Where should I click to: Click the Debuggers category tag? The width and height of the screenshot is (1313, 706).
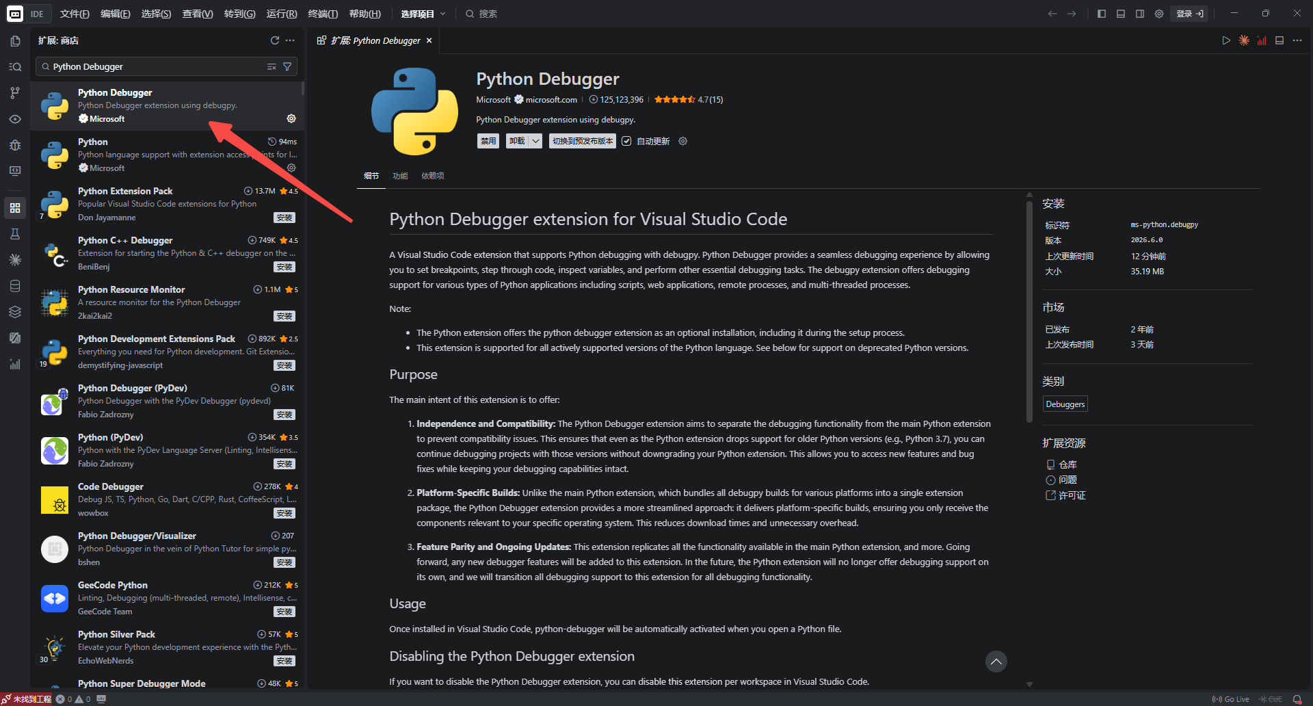(1065, 404)
